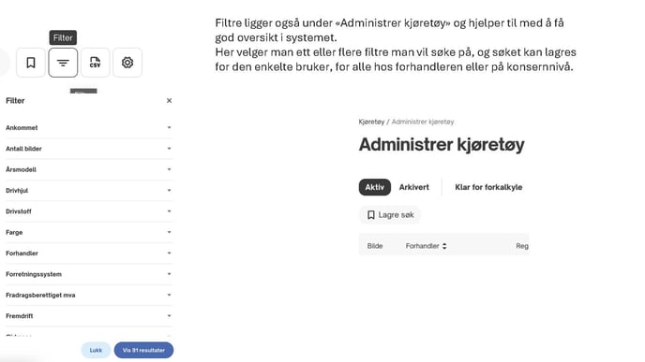645x362 pixels.
Task: Open Klar for forkalkyle tab
Action: pyautogui.click(x=488, y=187)
